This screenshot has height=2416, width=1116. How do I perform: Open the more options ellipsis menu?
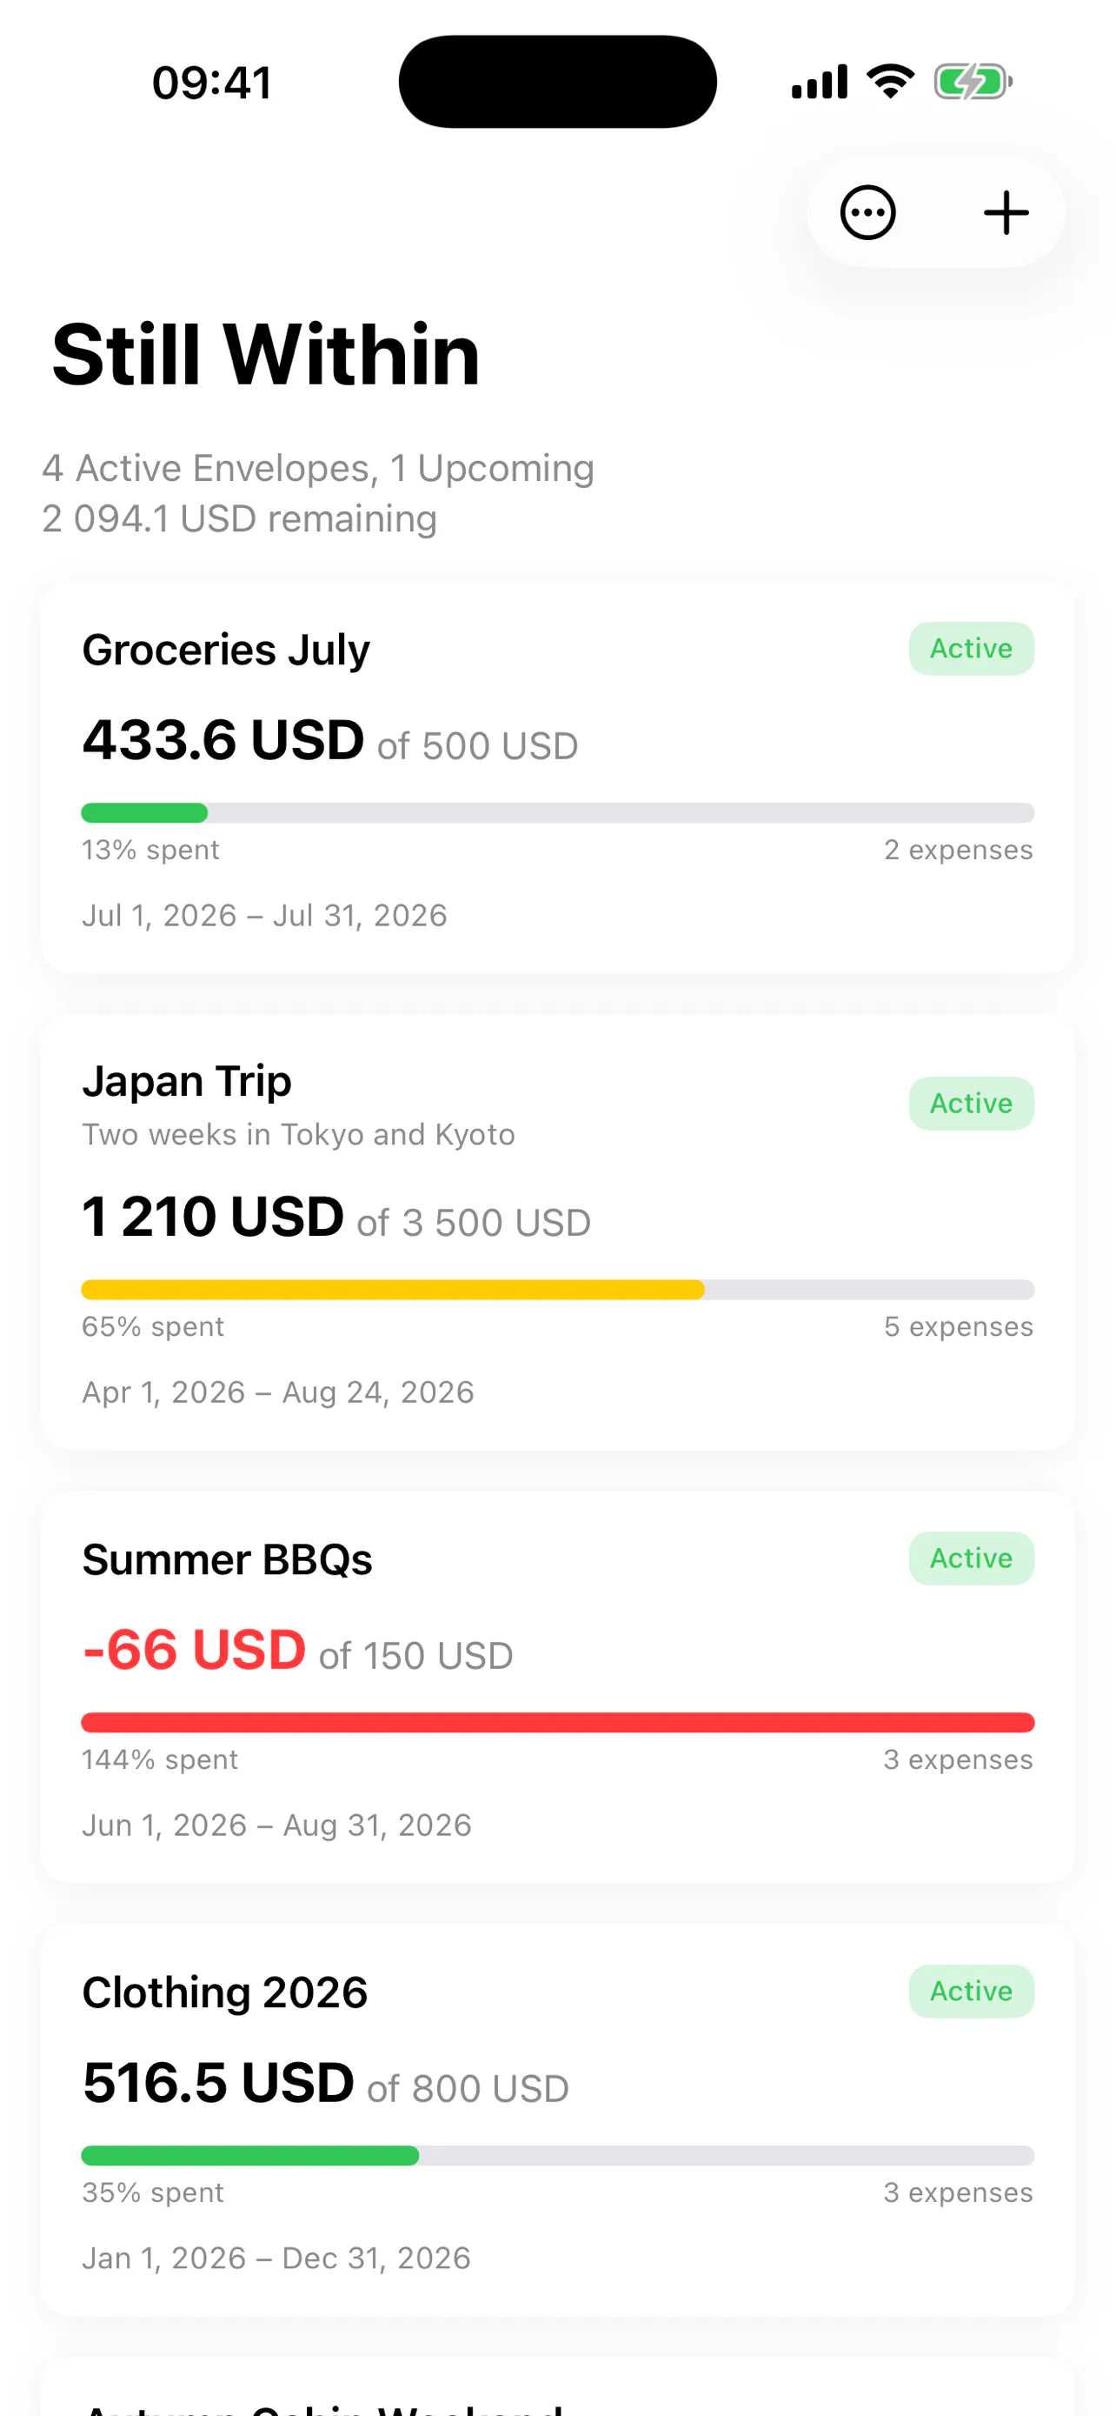[x=867, y=213]
